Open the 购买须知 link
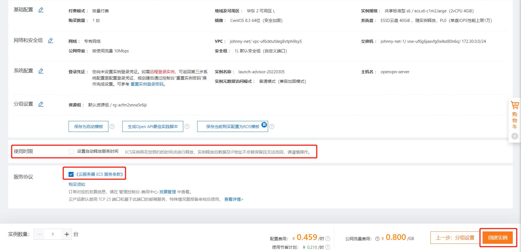Screen dimensions: 521x252 pos(77,184)
